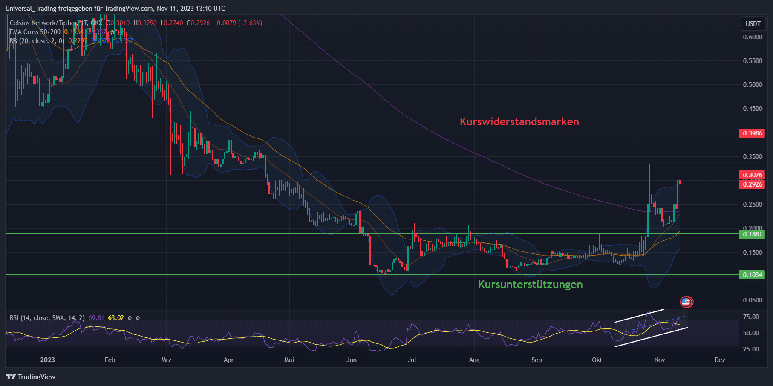
Task: Click the 0.3500 price axis label
Action: pyautogui.click(x=753, y=157)
